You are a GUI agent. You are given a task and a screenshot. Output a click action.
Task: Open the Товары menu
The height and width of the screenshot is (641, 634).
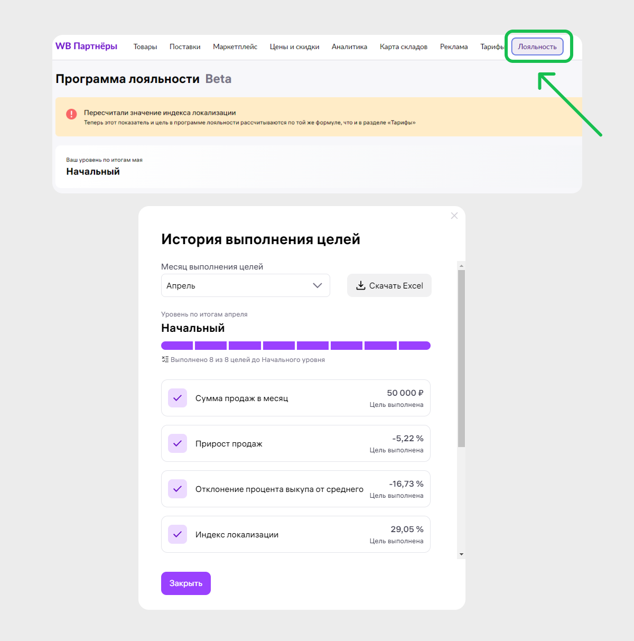pyautogui.click(x=145, y=47)
